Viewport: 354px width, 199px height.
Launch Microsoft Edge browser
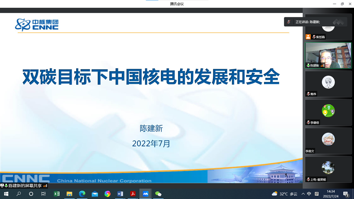[x=82, y=194]
